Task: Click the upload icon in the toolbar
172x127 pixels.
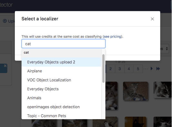Action: pos(5,21)
